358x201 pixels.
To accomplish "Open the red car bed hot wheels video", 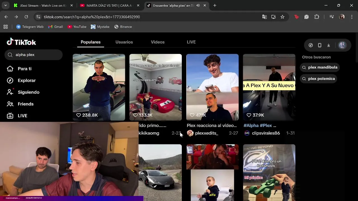I will tap(156, 87).
